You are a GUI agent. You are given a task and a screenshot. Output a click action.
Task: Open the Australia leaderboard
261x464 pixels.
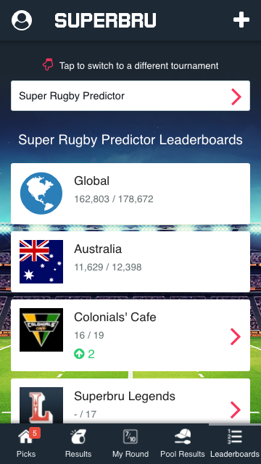click(130, 262)
